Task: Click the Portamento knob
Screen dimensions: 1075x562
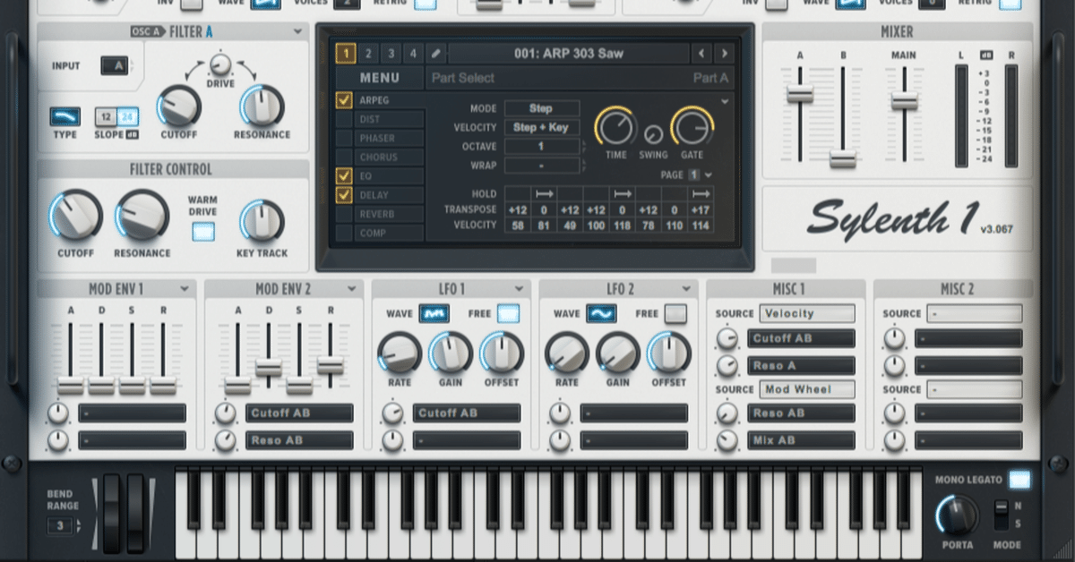Action: (x=958, y=515)
